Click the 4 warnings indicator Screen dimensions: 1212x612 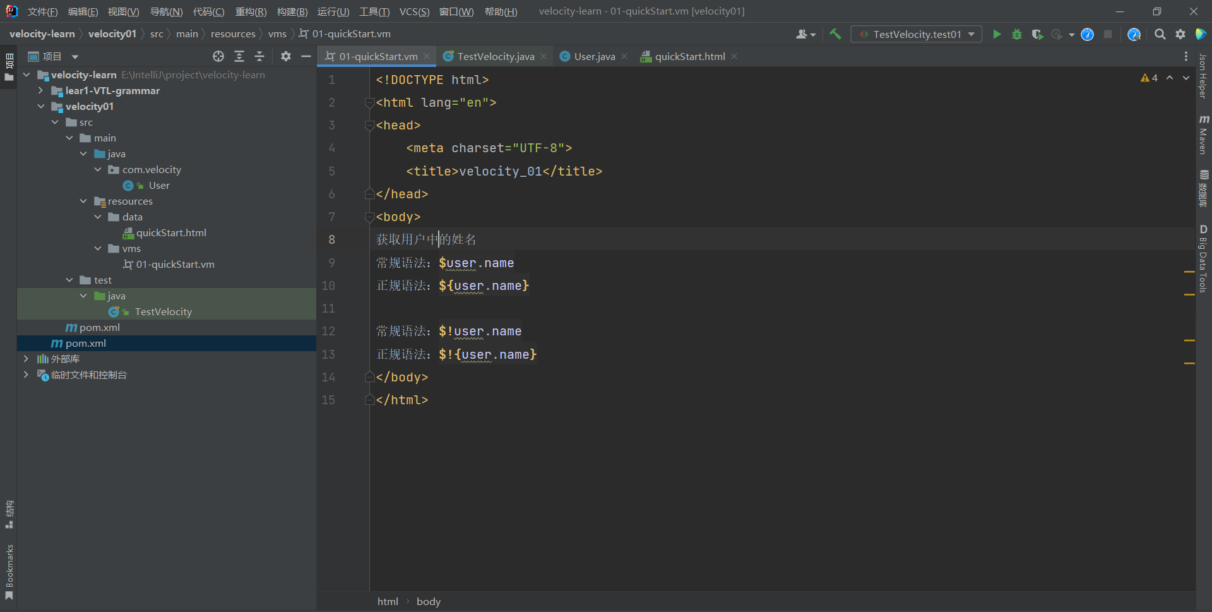(1149, 78)
